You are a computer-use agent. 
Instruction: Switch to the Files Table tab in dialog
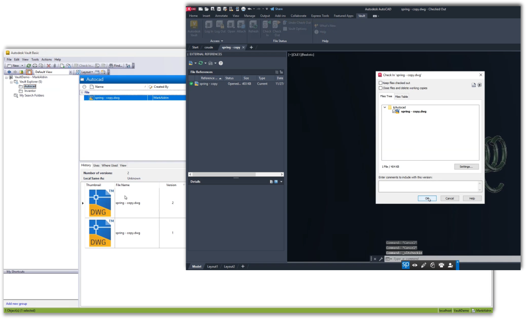(x=401, y=97)
